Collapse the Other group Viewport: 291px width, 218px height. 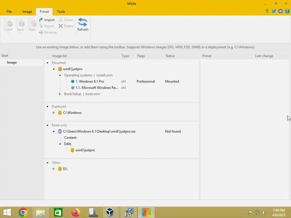click(47, 163)
